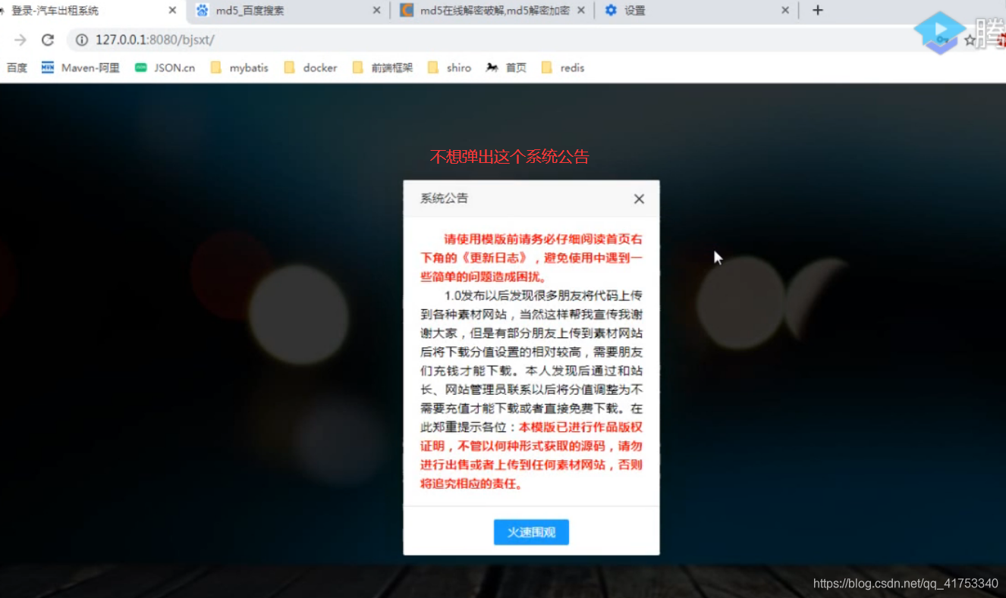
Task: Open the redis bookmark folder
Action: point(562,67)
